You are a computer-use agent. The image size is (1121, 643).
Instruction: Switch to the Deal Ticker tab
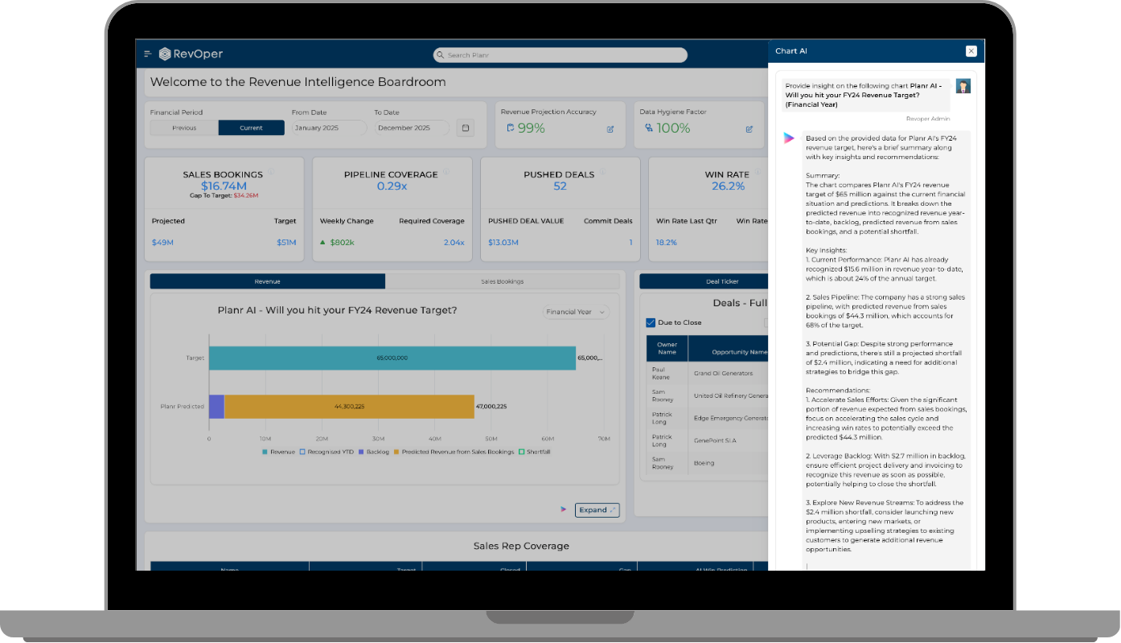coord(704,281)
